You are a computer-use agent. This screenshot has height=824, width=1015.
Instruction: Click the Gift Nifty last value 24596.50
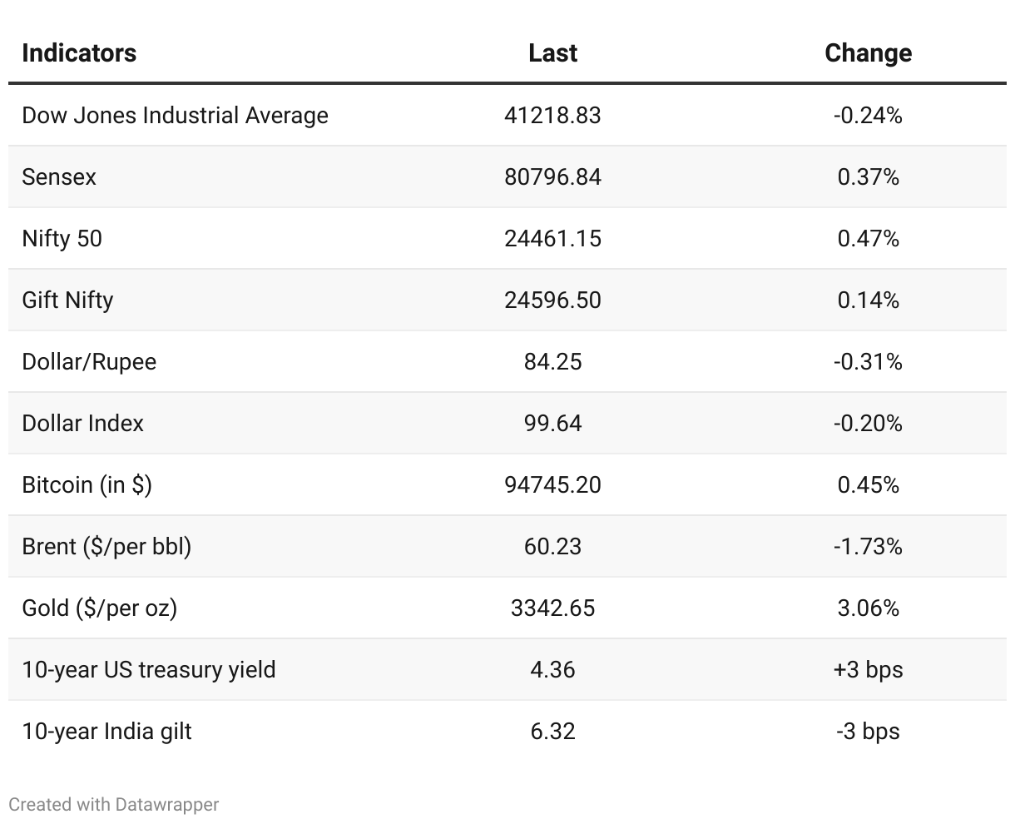tap(552, 300)
